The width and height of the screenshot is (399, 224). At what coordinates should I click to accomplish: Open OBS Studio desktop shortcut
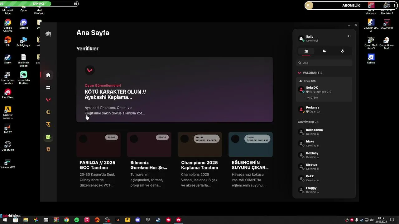(x=8, y=146)
